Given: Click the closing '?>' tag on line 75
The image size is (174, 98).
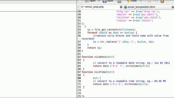Looking at the screenshot, I should coord(83,96).
